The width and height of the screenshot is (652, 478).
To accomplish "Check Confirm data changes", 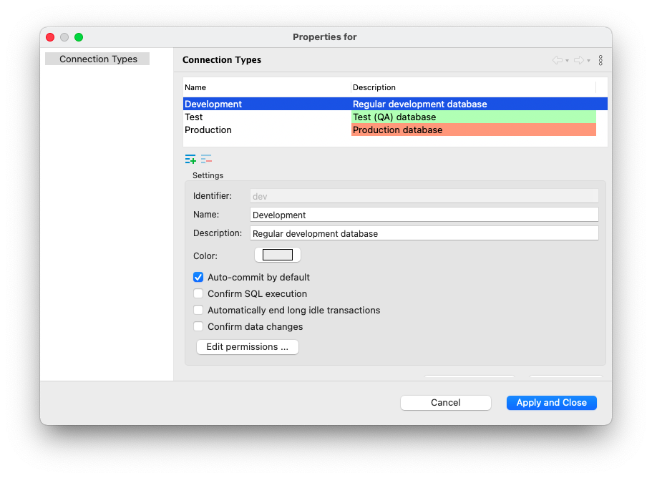I will tap(198, 327).
